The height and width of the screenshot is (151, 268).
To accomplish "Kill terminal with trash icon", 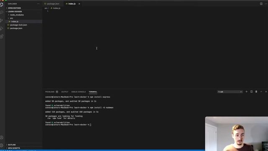I will [256, 92].
